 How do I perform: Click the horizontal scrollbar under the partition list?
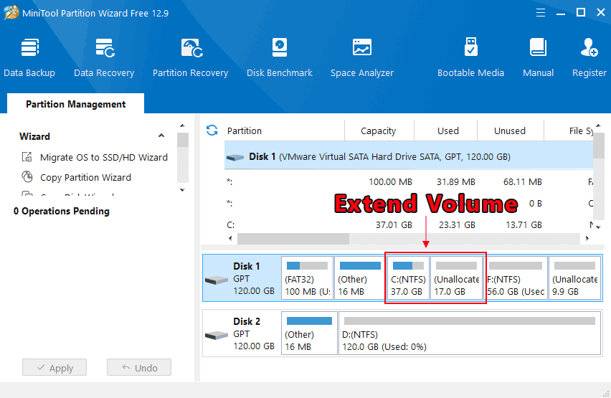click(x=293, y=239)
